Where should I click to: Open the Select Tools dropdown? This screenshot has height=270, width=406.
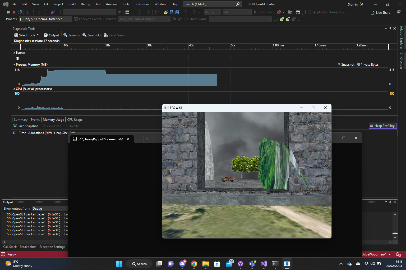coord(26,35)
